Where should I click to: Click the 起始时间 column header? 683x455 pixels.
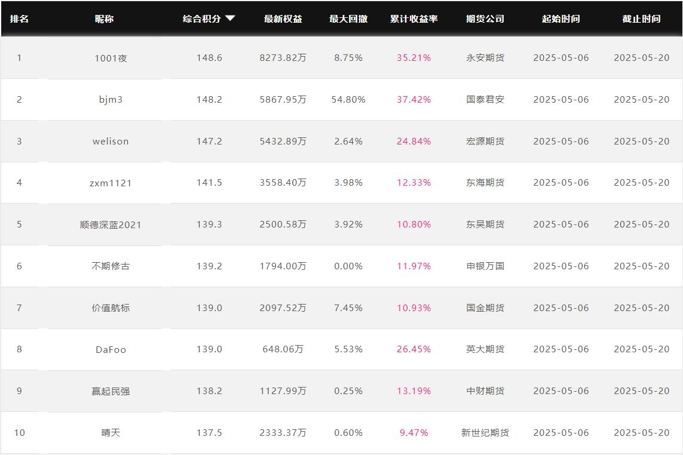[x=561, y=19]
